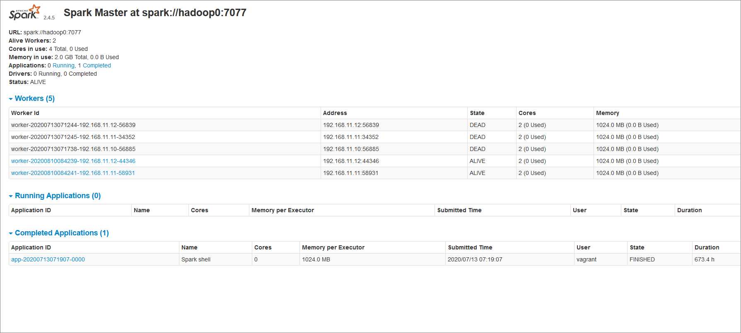Open app-20200713071907-0000 application link
This screenshot has height=333, width=741.
[x=48, y=259]
